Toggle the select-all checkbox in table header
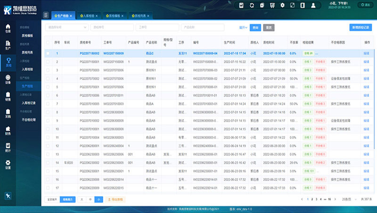This screenshot has height=213, width=377. tap(48, 43)
